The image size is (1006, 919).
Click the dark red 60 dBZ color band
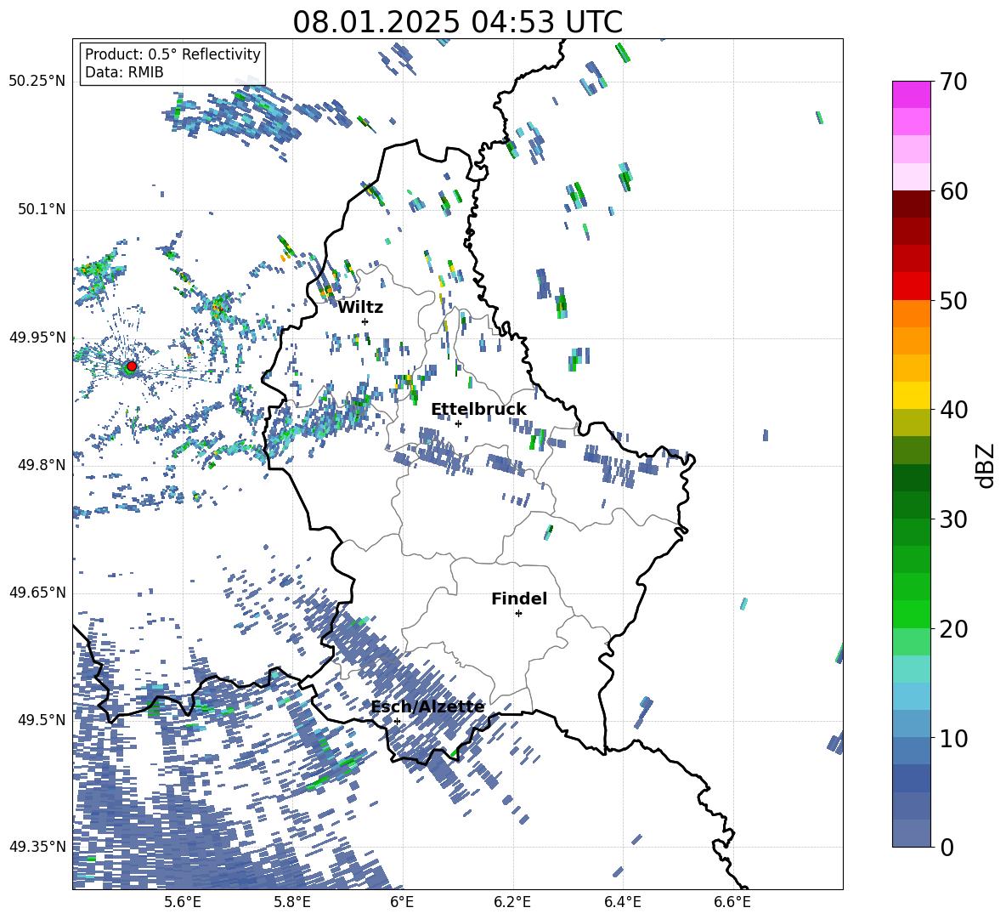(x=911, y=204)
